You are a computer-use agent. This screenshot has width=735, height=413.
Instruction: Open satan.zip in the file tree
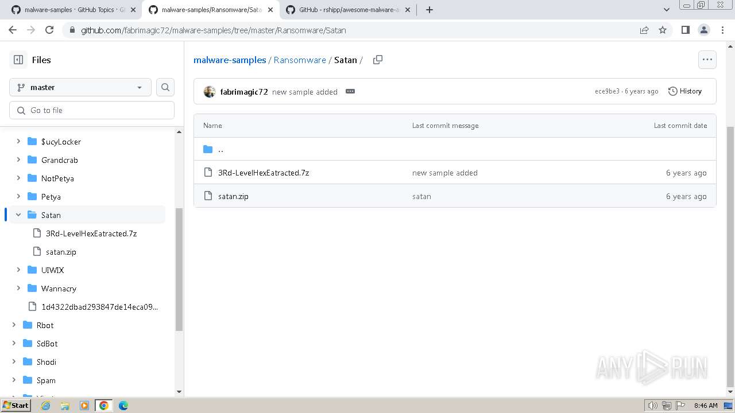pyautogui.click(x=61, y=252)
